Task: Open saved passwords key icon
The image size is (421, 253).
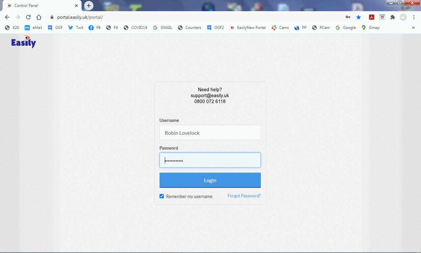Action: [348, 17]
